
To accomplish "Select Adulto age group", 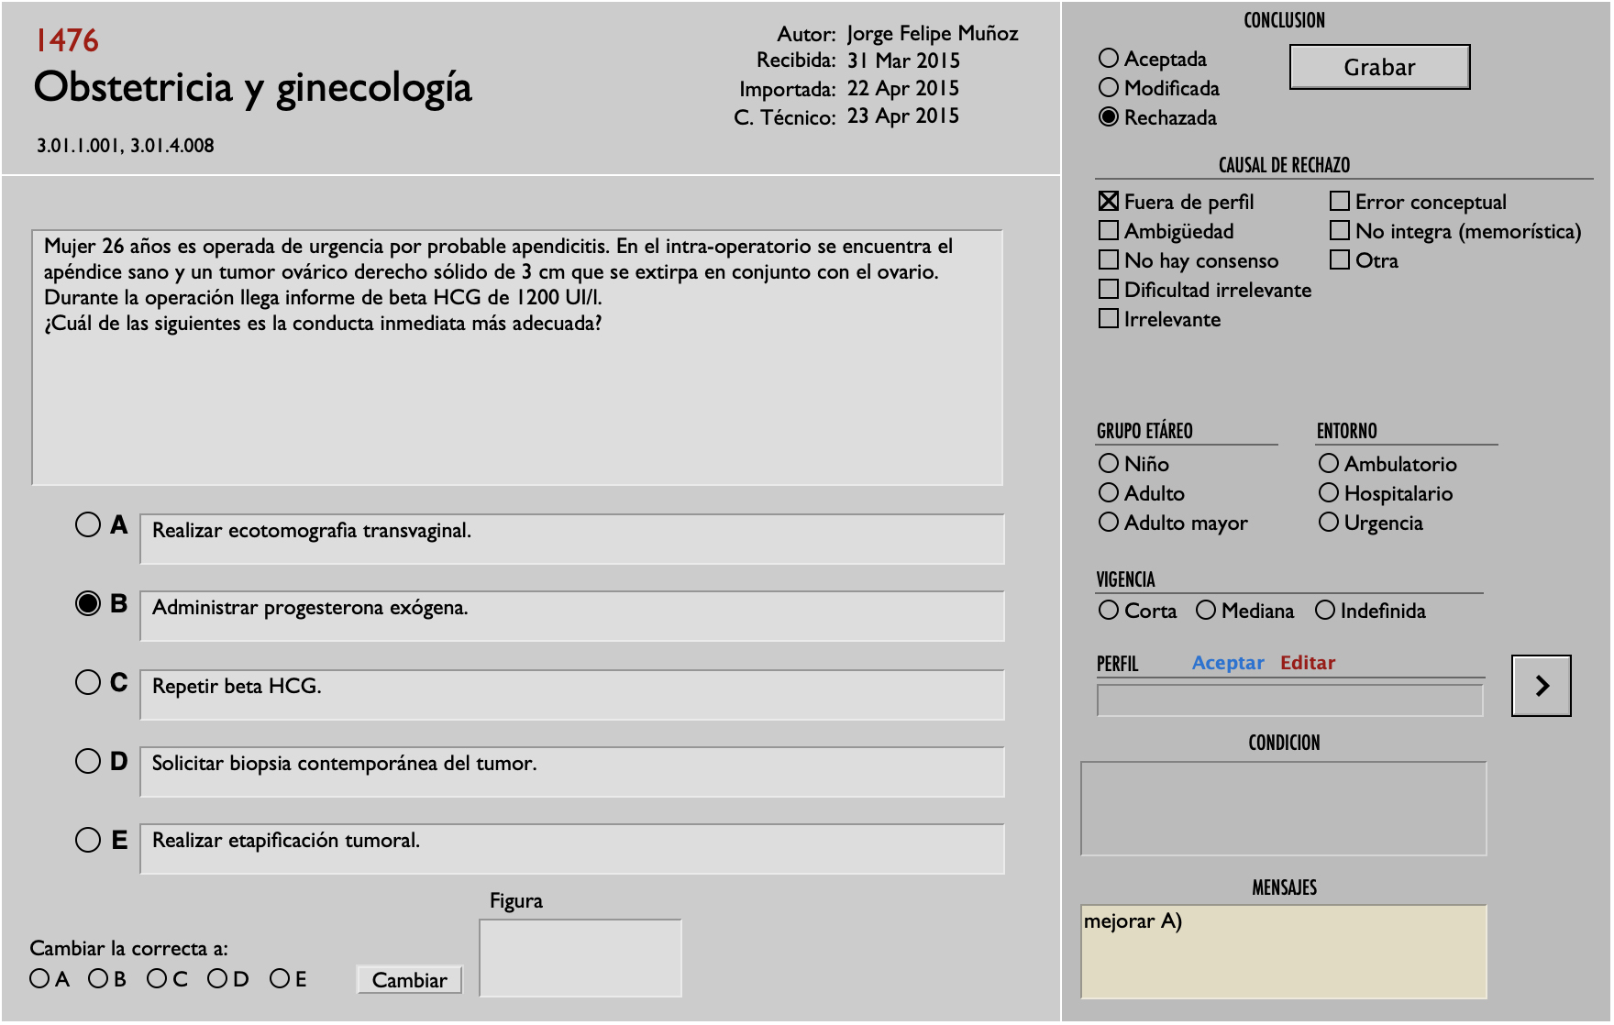I will (1108, 493).
